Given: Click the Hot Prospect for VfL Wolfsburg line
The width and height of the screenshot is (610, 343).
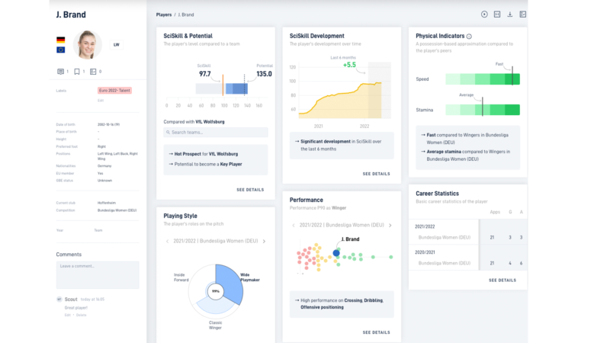Looking at the screenshot, I should click(206, 154).
